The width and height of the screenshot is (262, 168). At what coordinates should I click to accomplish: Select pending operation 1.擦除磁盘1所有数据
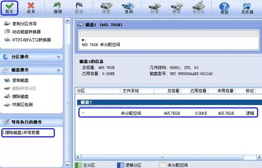[28, 133]
